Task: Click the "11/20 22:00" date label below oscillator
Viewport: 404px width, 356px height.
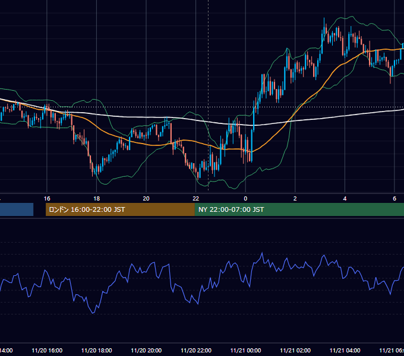Action: tap(196, 351)
